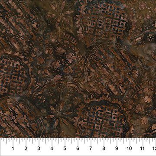This screenshot has height=156, width=156.
Task: Click the number 4 on the ruler
Action: (x=52, y=149)
